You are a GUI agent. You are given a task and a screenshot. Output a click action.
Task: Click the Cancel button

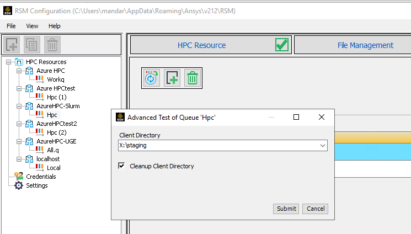316,209
